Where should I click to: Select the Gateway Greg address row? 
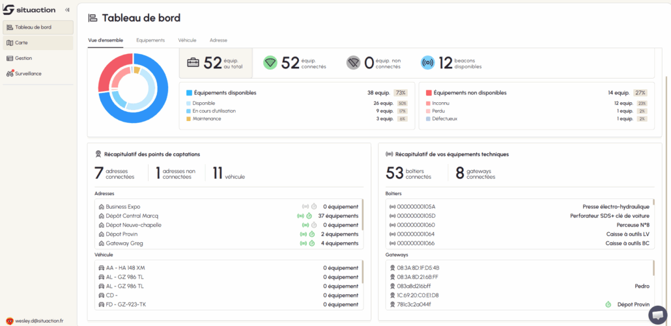click(229, 243)
